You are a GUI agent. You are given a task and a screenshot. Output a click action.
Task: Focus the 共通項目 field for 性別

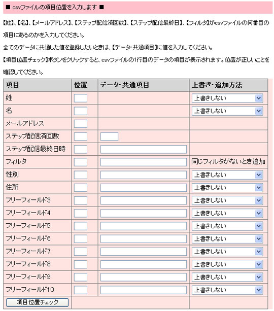tap(144, 175)
